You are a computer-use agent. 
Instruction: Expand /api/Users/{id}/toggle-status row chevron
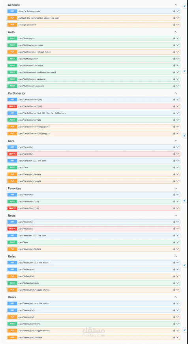click(x=177, y=331)
